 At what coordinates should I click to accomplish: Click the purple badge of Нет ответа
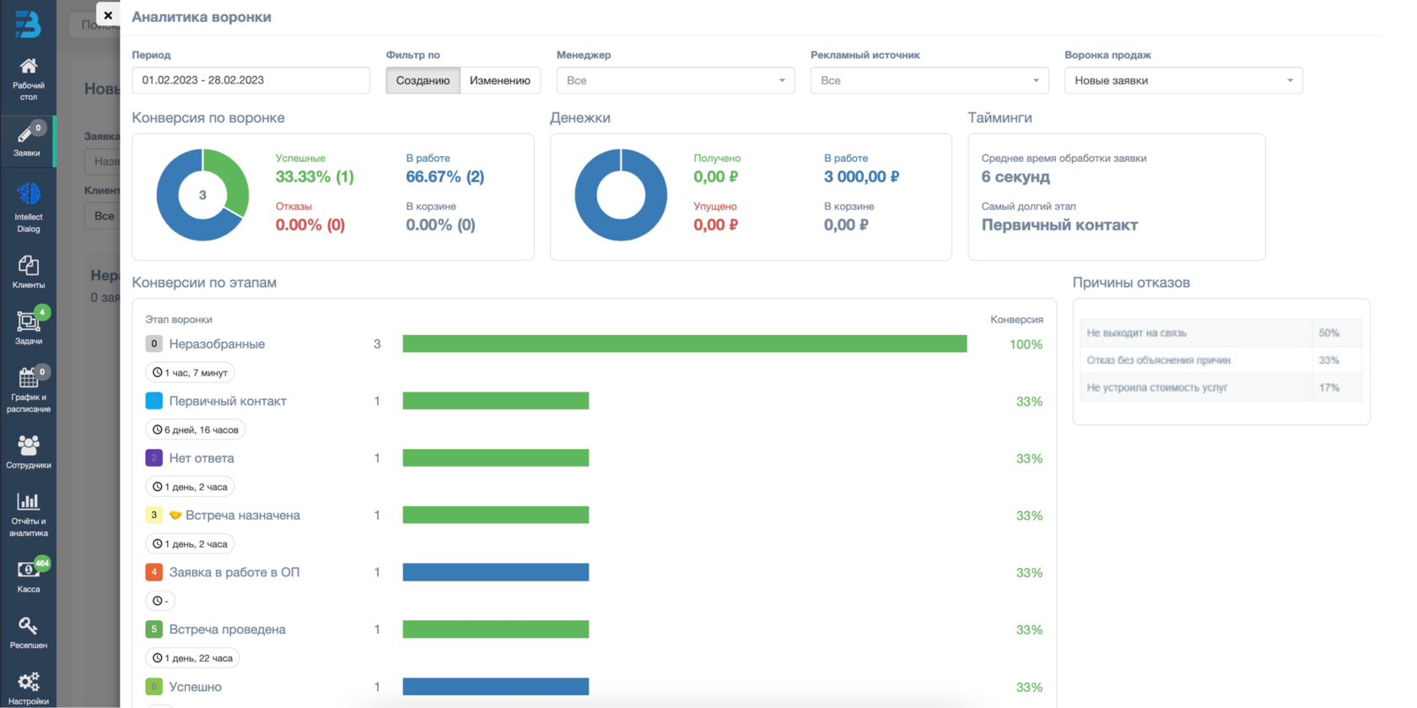point(154,458)
